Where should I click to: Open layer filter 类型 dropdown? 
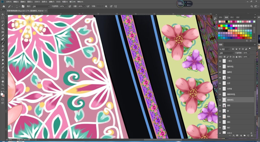click(x=224, y=49)
